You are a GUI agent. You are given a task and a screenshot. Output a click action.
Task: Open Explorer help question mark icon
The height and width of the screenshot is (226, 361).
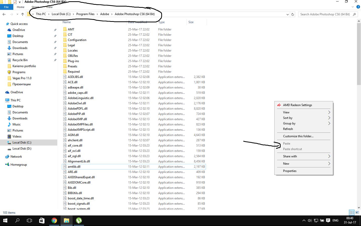358,7
